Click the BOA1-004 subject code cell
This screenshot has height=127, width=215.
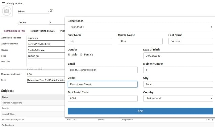point(72,120)
